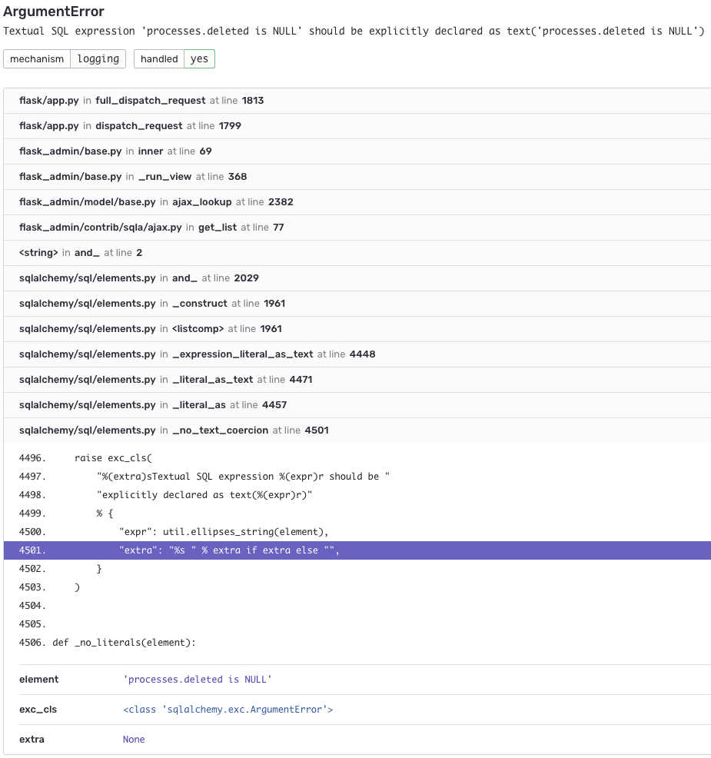Screen dimensions: 711x758
Task: Click the handled yes tag
Action: 200,58
